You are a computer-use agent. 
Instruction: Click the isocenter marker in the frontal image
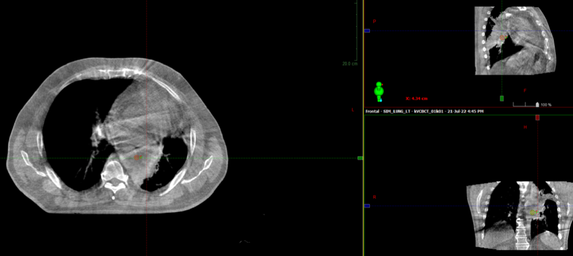533,212
